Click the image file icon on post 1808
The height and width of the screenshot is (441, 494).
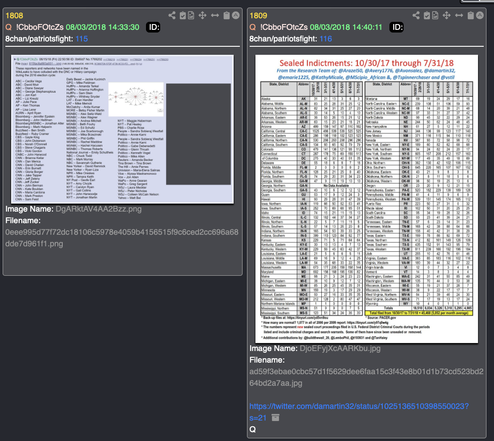tap(191, 15)
